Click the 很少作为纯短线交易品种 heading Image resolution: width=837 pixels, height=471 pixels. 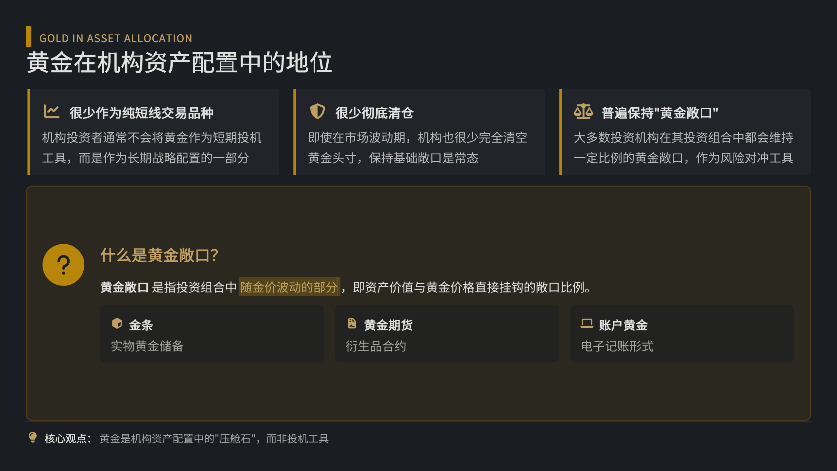[x=141, y=113]
